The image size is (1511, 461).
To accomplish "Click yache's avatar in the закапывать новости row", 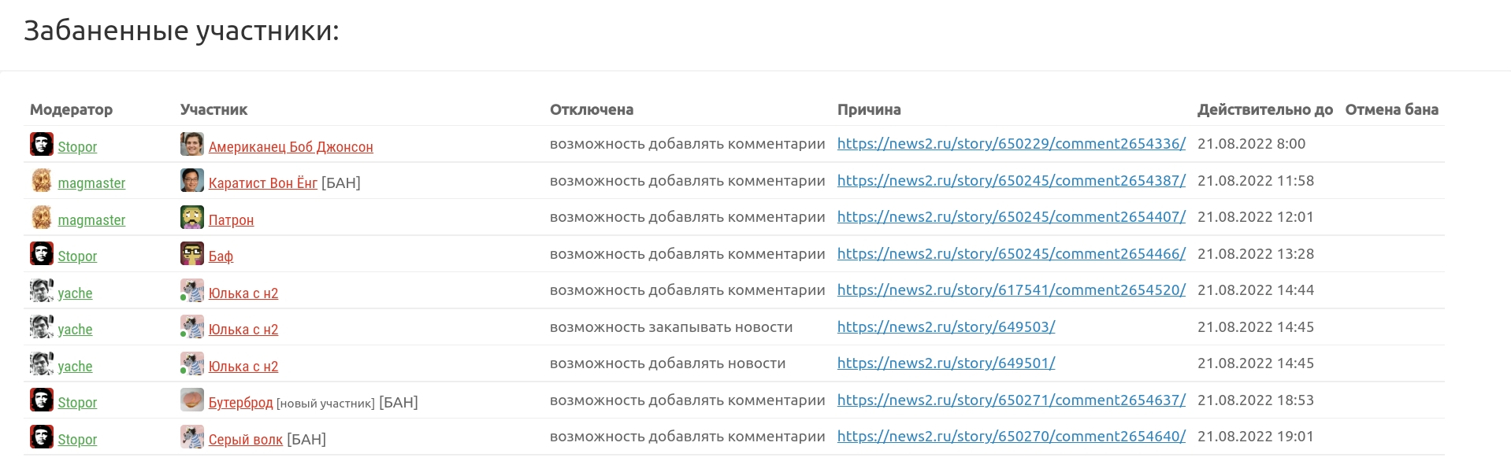I will 42,326.
